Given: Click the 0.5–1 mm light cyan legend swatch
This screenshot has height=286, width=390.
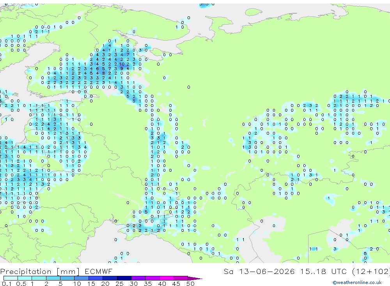Looking at the screenshot, I should click(25, 278).
